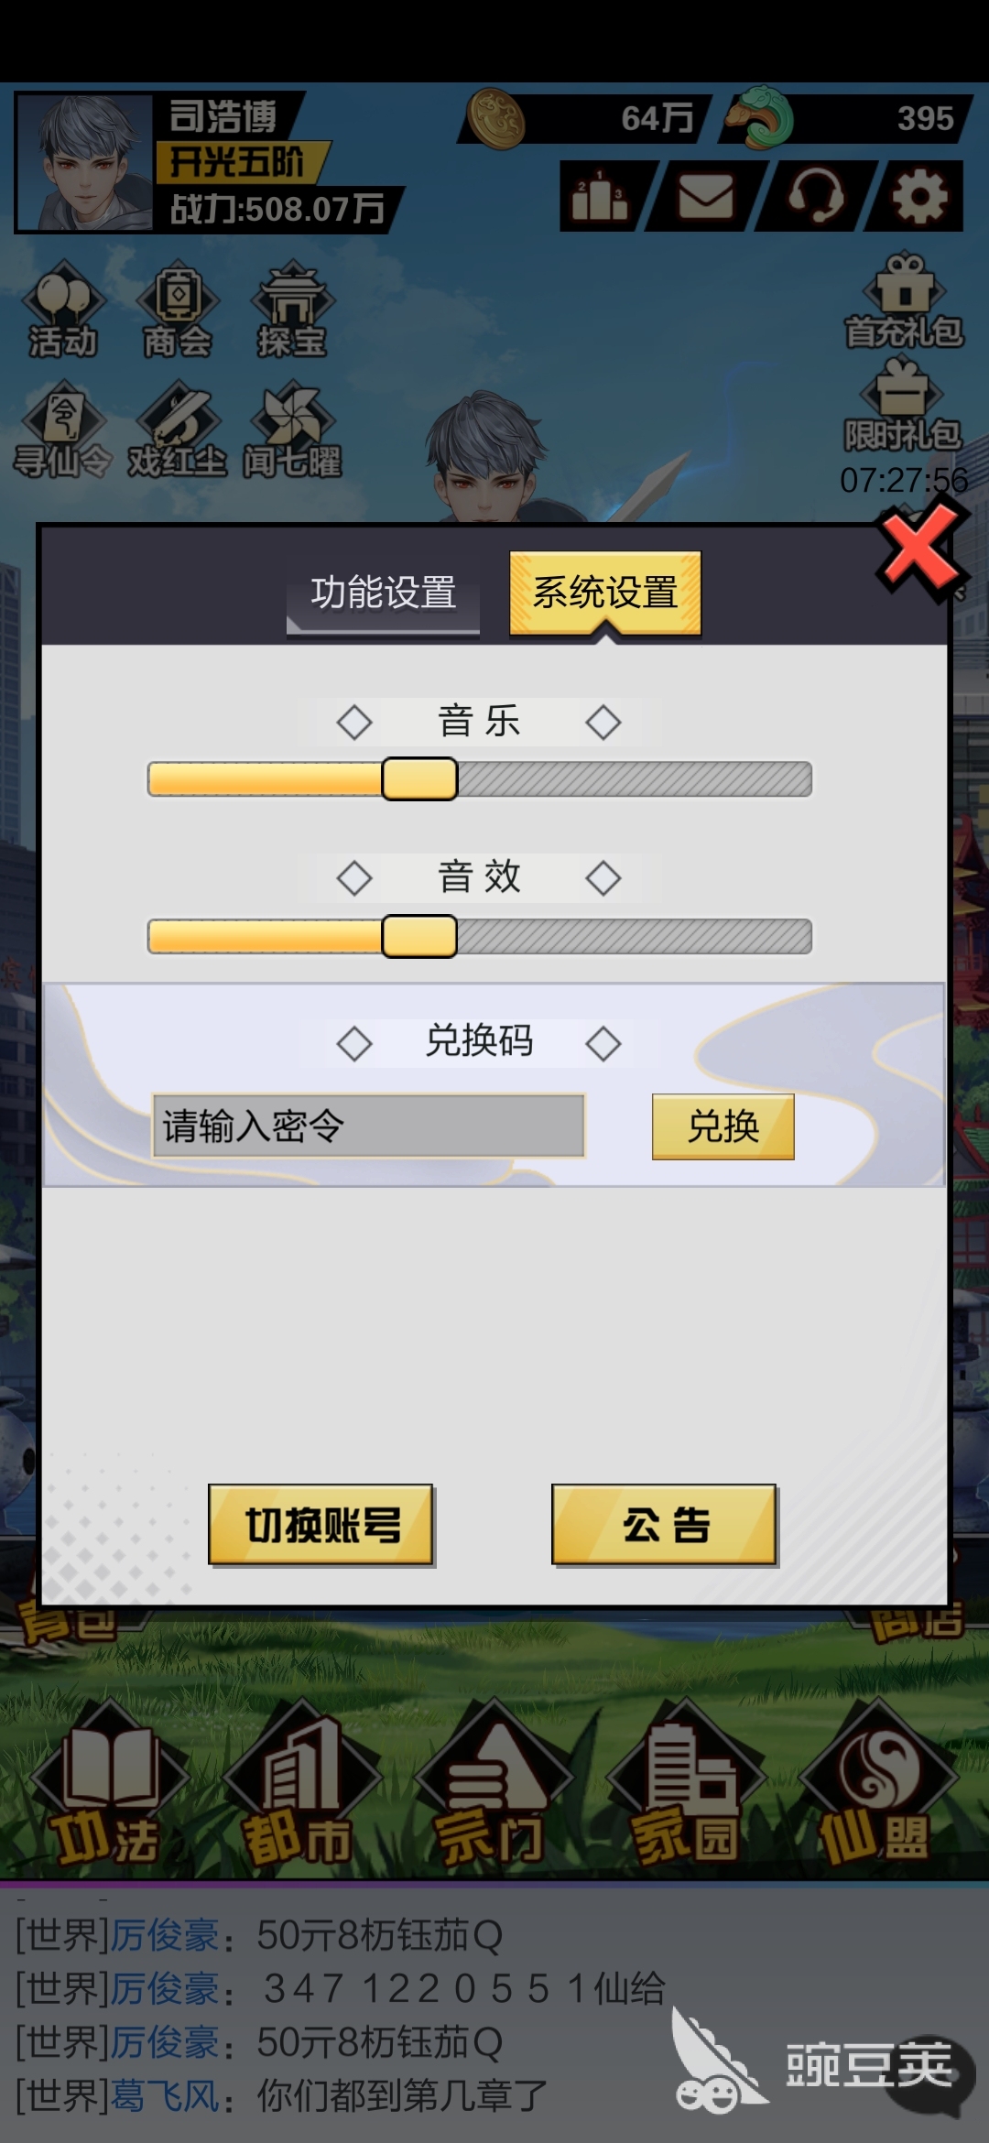
Task: Open the 商会 icon
Action: coord(178,311)
